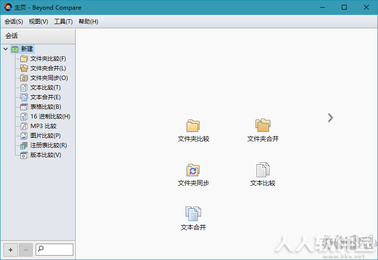Click gear window icon beside 版本比较(V)
This screenshot has height=260, width=378.
pyautogui.click(x=24, y=155)
